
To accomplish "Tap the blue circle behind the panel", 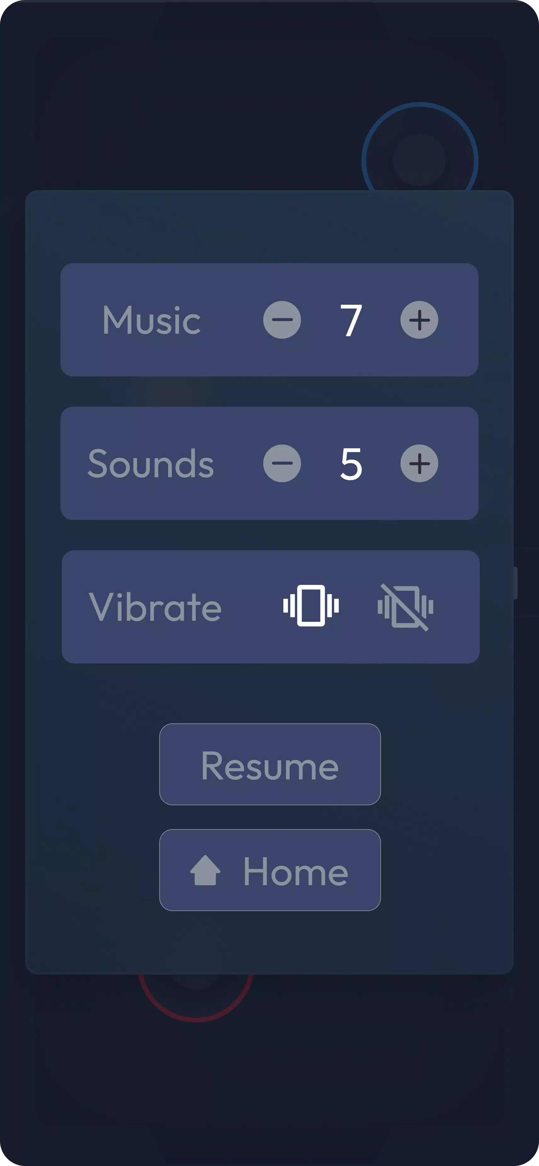I will [x=420, y=150].
